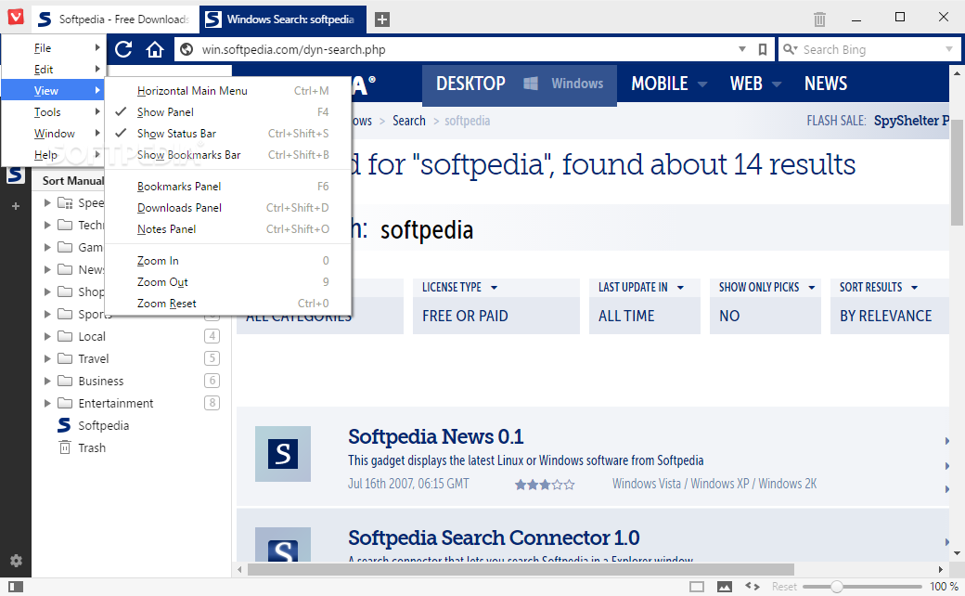The image size is (965, 596).
Task: Open Softpedia News 0.1 result link
Action: [436, 436]
